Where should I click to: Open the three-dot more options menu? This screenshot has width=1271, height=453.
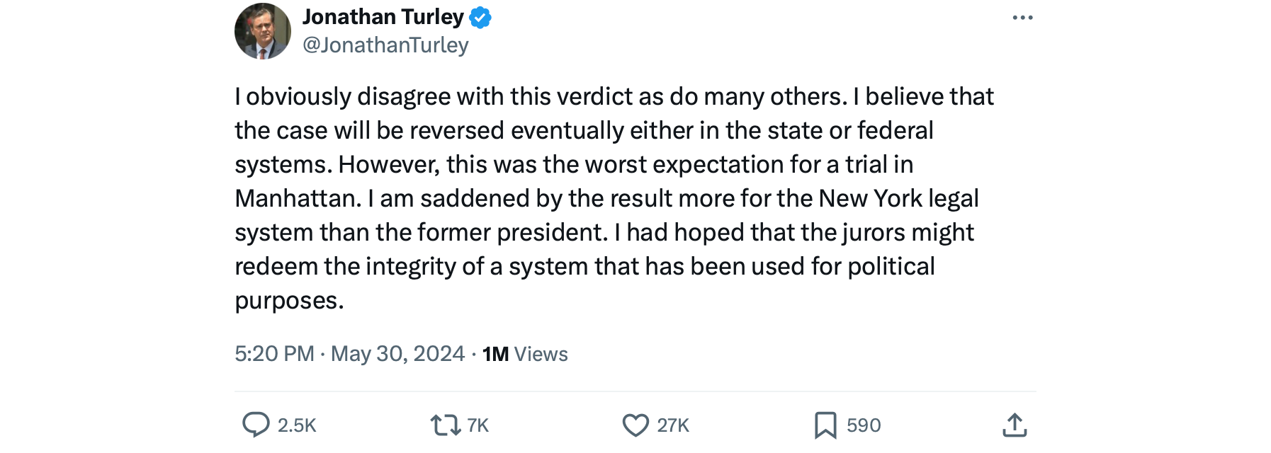coord(1022,18)
